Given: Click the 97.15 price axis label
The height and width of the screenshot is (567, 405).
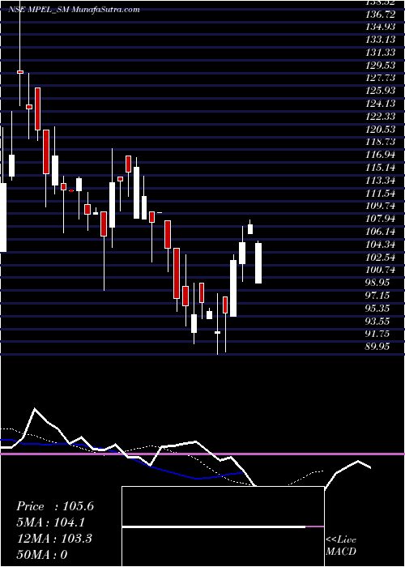Looking at the screenshot, I should point(377,296).
